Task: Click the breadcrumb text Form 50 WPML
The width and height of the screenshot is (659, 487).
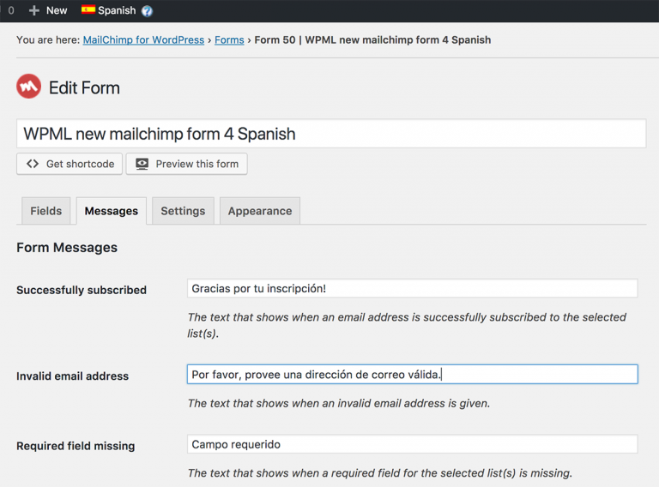Action: pos(372,40)
